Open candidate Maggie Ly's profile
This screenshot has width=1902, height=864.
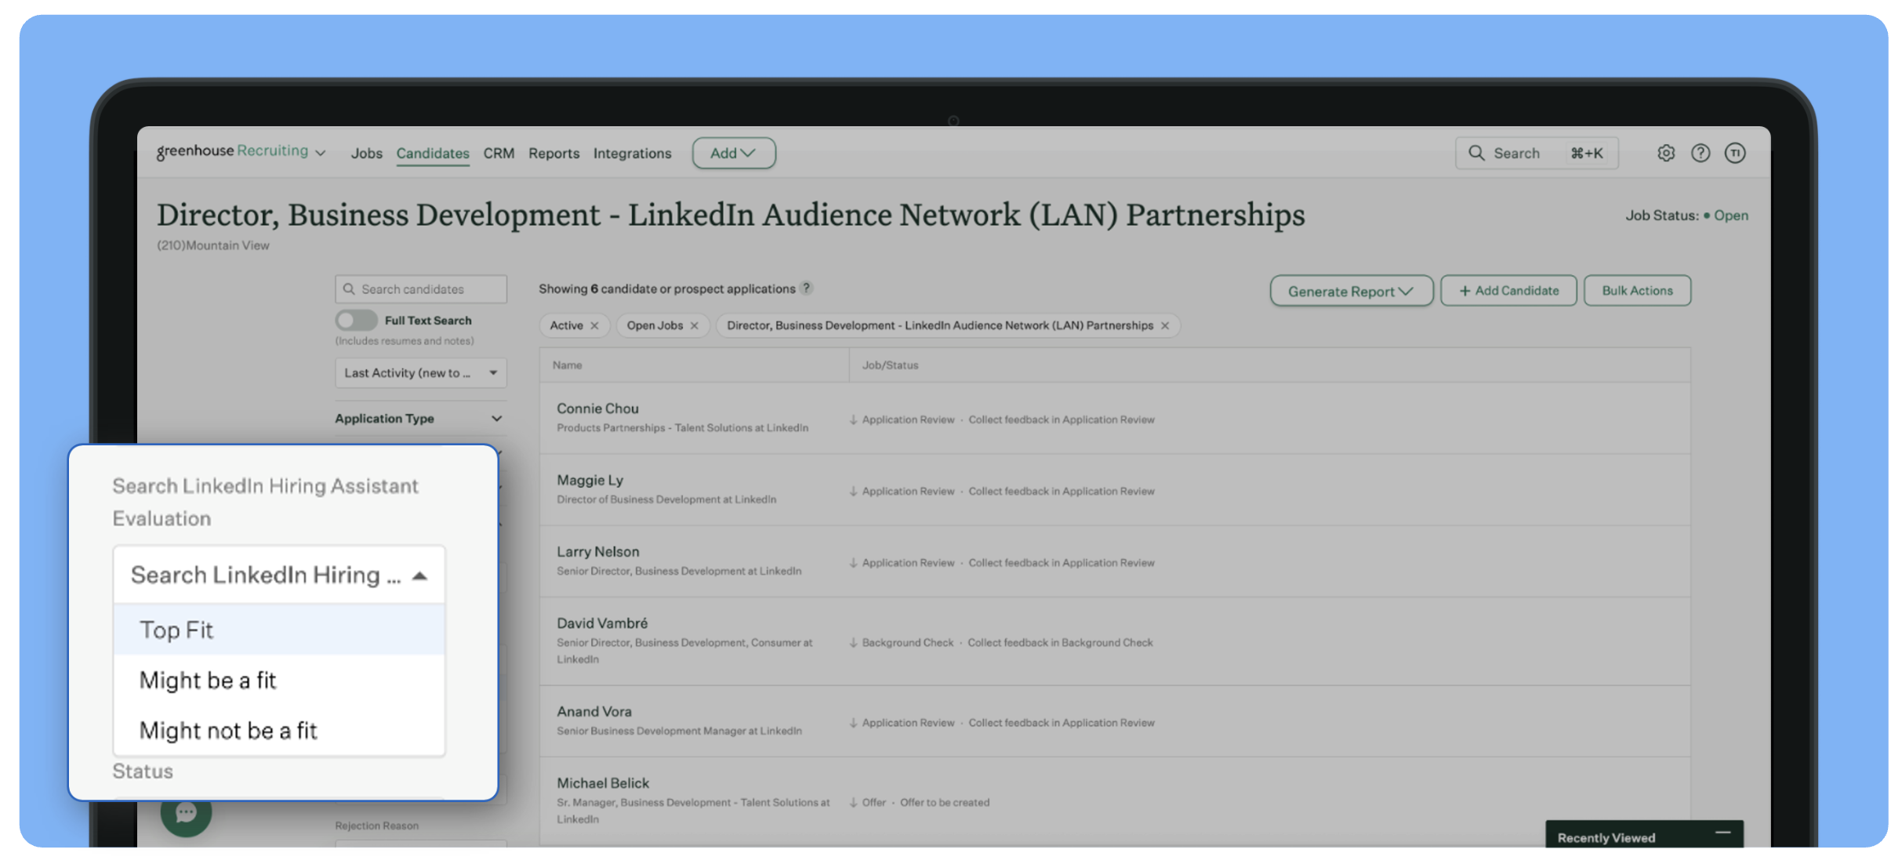[590, 480]
